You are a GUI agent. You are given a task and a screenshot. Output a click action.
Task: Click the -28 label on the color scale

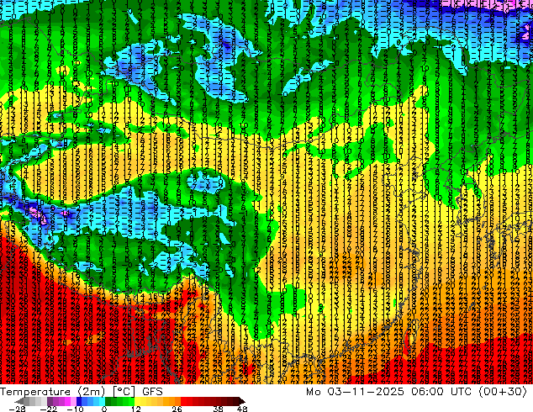tap(17, 409)
